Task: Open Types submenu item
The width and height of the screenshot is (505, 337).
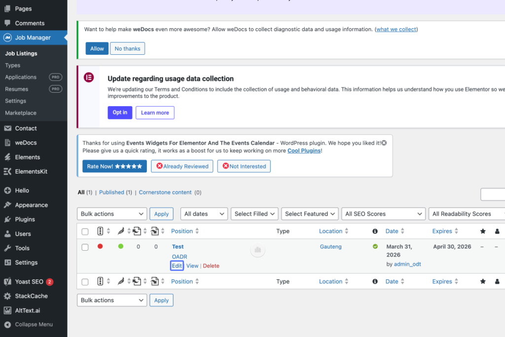Action: 12,66
